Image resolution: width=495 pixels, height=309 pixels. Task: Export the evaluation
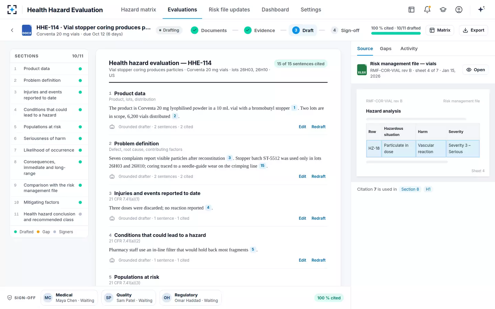474,30
